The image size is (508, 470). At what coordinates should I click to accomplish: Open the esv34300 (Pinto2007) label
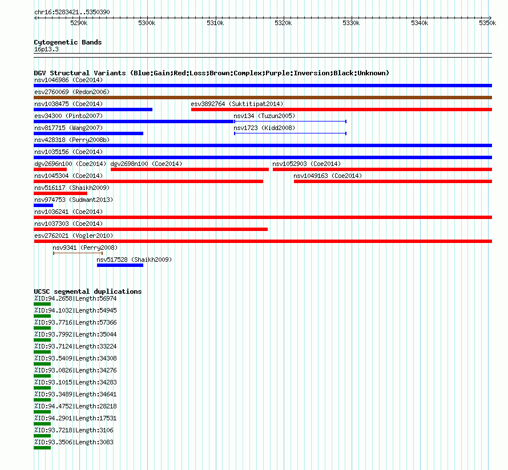tap(68, 116)
